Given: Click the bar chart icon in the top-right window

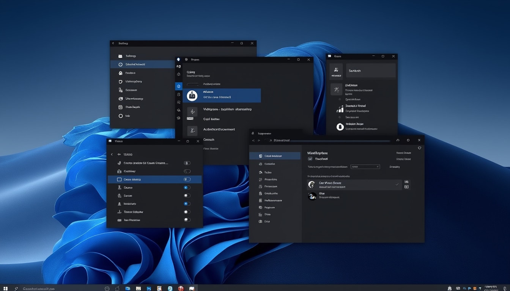Looking at the screenshot, I should (x=340, y=109).
